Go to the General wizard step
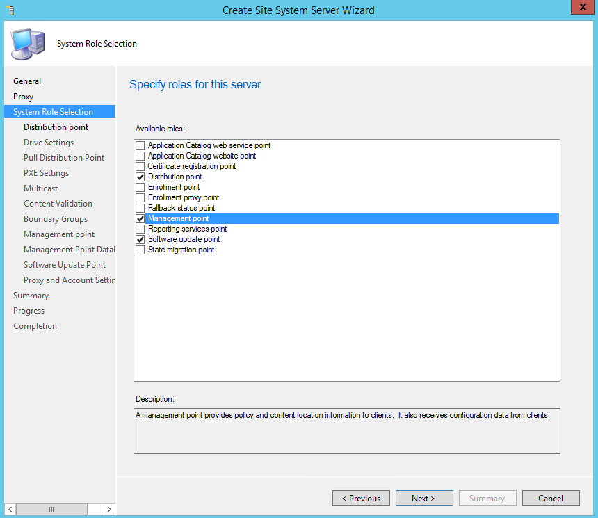 coord(27,81)
